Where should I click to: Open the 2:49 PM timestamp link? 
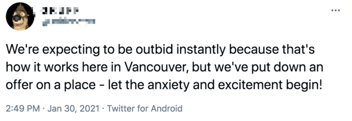coord(22,108)
